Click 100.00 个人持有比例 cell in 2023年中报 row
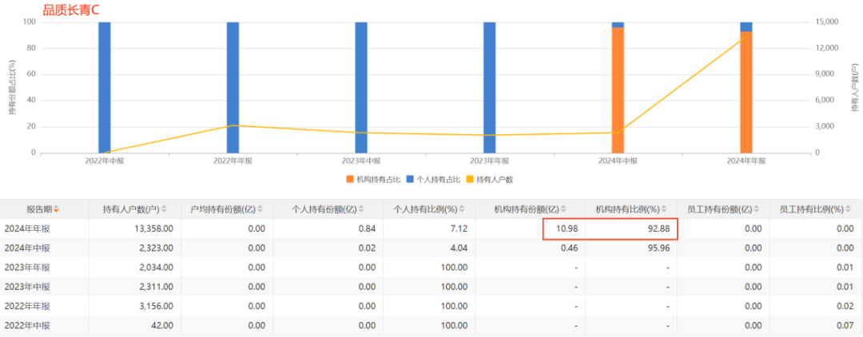This screenshot has width=863, height=337. (x=455, y=287)
